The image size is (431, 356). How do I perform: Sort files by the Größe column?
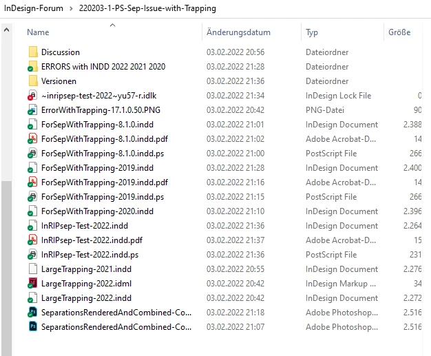[x=399, y=32]
